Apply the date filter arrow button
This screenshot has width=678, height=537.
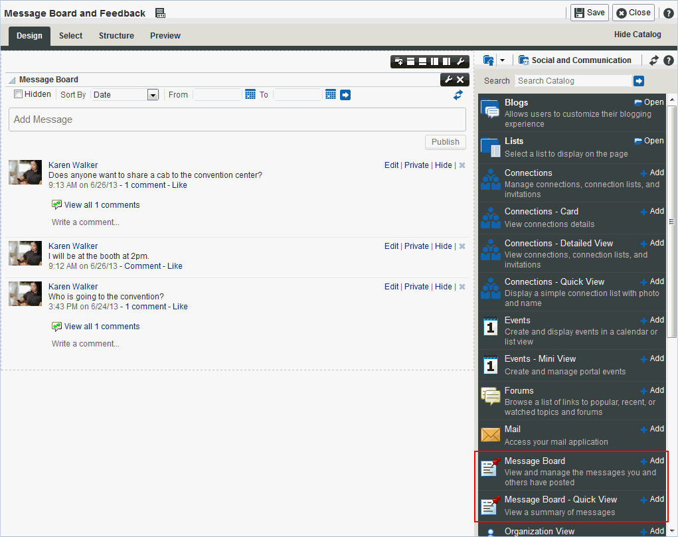click(345, 95)
